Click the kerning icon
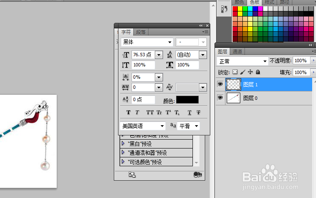This screenshot has width=316, height=198. [169, 87]
